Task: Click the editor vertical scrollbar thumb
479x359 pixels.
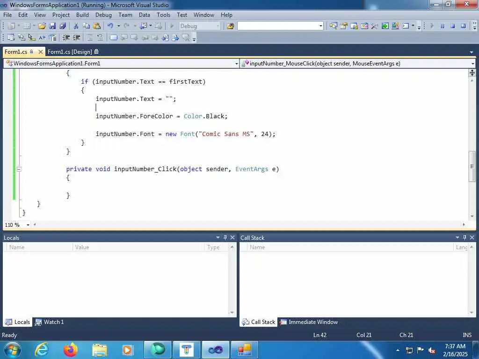Action: click(x=472, y=166)
